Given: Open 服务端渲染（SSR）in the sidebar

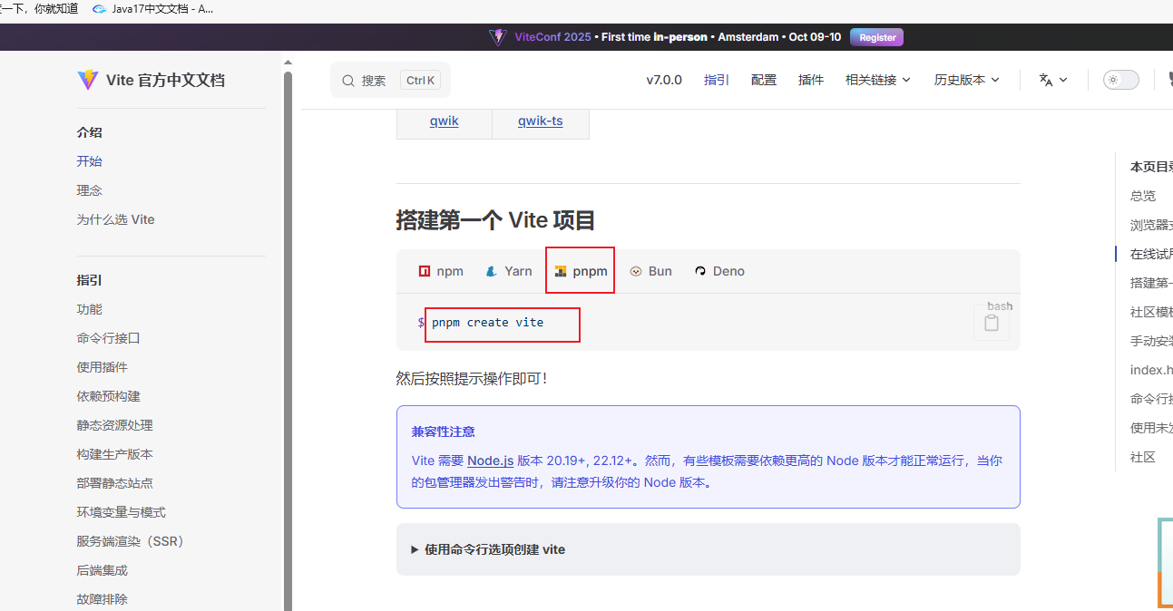Looking at the screenshot, I should pyautogui.click(x=132, y=541).
